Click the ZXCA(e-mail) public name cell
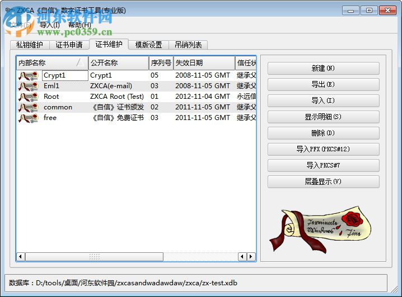The image size is (402, 297). tap(111, 86)
